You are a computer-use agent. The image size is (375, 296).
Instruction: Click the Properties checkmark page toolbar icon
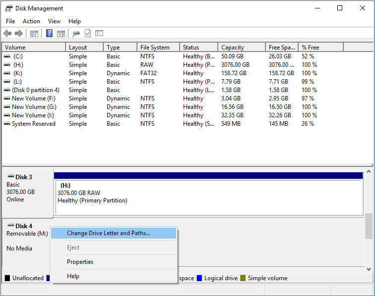point(88,33)
